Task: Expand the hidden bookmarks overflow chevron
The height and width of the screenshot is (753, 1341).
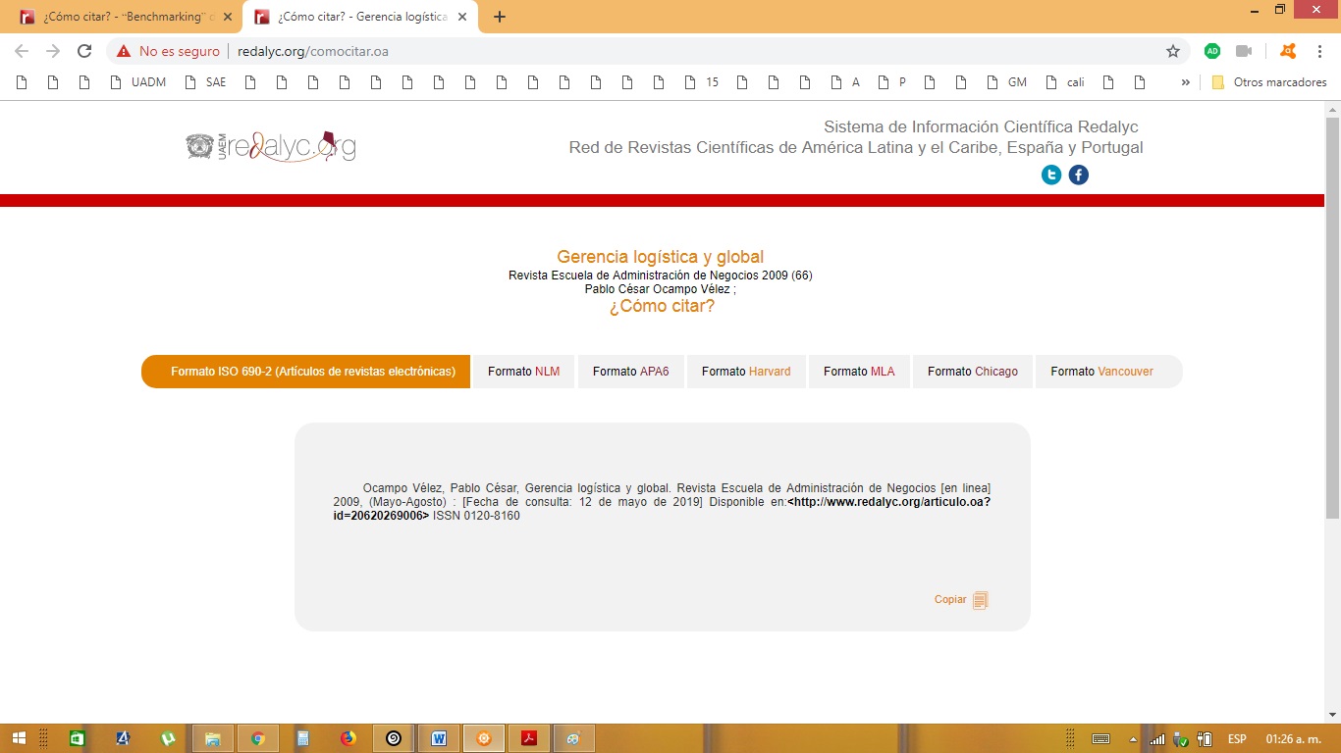Action: click(1185, 82)
